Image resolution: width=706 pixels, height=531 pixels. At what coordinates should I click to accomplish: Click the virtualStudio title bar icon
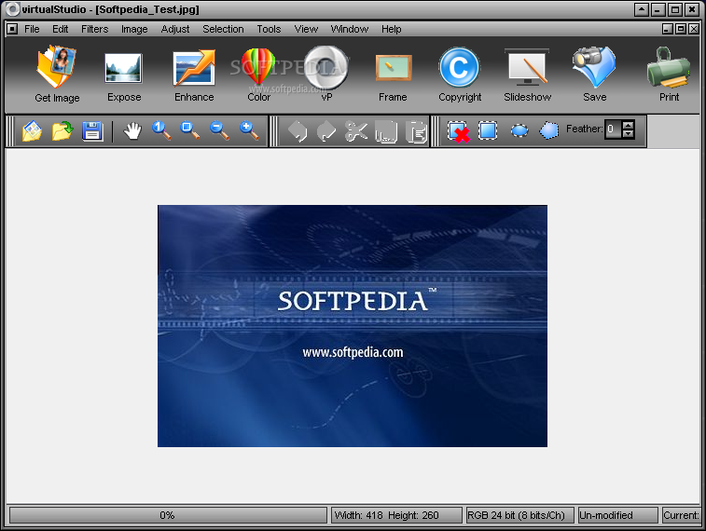click(x=13, y=9)
